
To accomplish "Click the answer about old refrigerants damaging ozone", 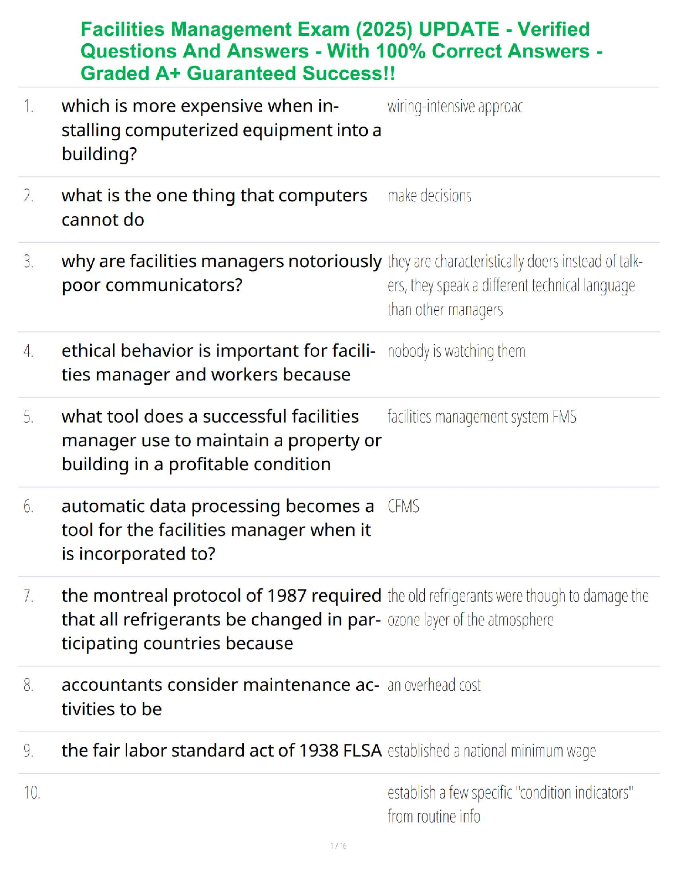I will click(x=518, y=608).
